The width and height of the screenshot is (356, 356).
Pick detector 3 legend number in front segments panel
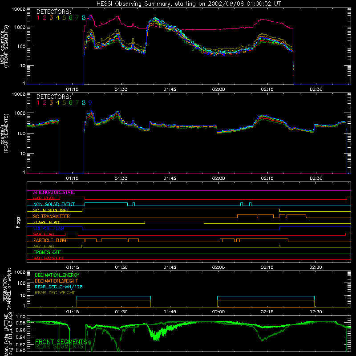tap(51, 18)
